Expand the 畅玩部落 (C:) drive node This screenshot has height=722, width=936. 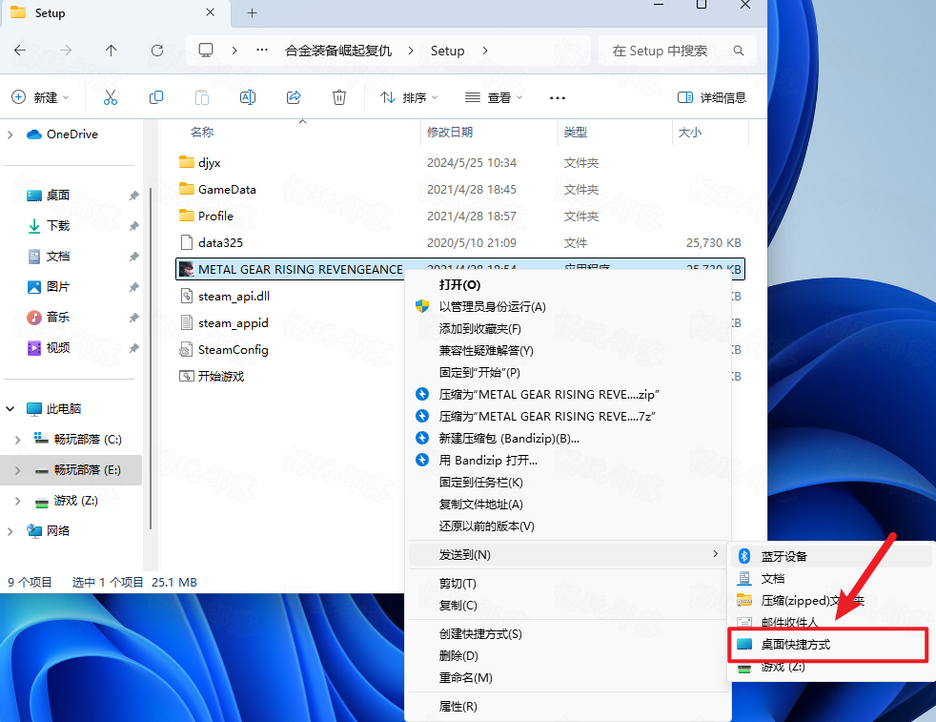click(18, 440)
